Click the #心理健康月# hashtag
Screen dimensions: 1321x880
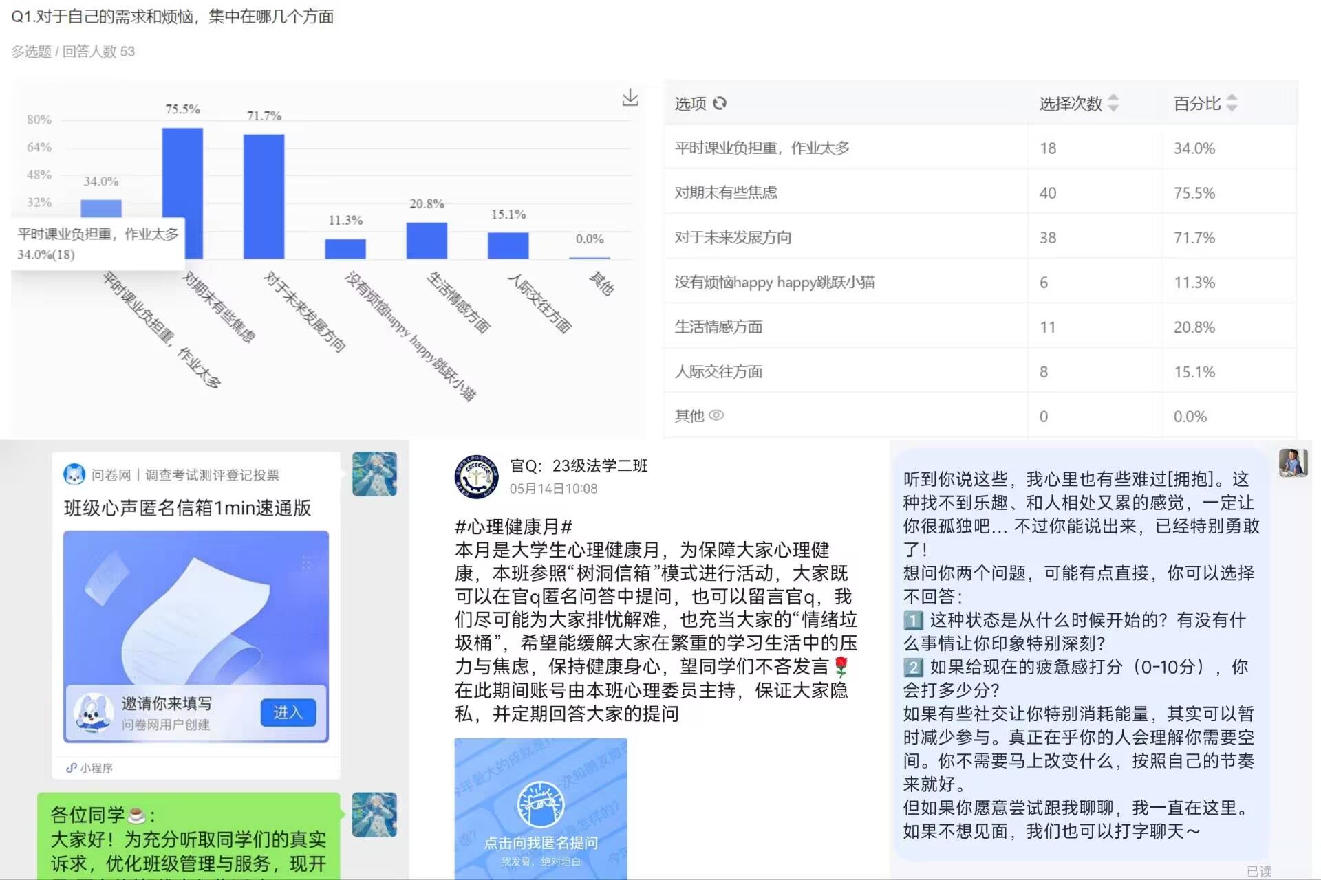513,527
